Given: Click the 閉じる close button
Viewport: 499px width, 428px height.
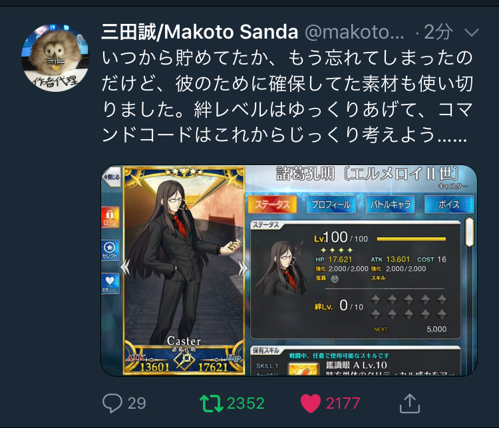Looking at the screenshot, I should tap(111, 177).
